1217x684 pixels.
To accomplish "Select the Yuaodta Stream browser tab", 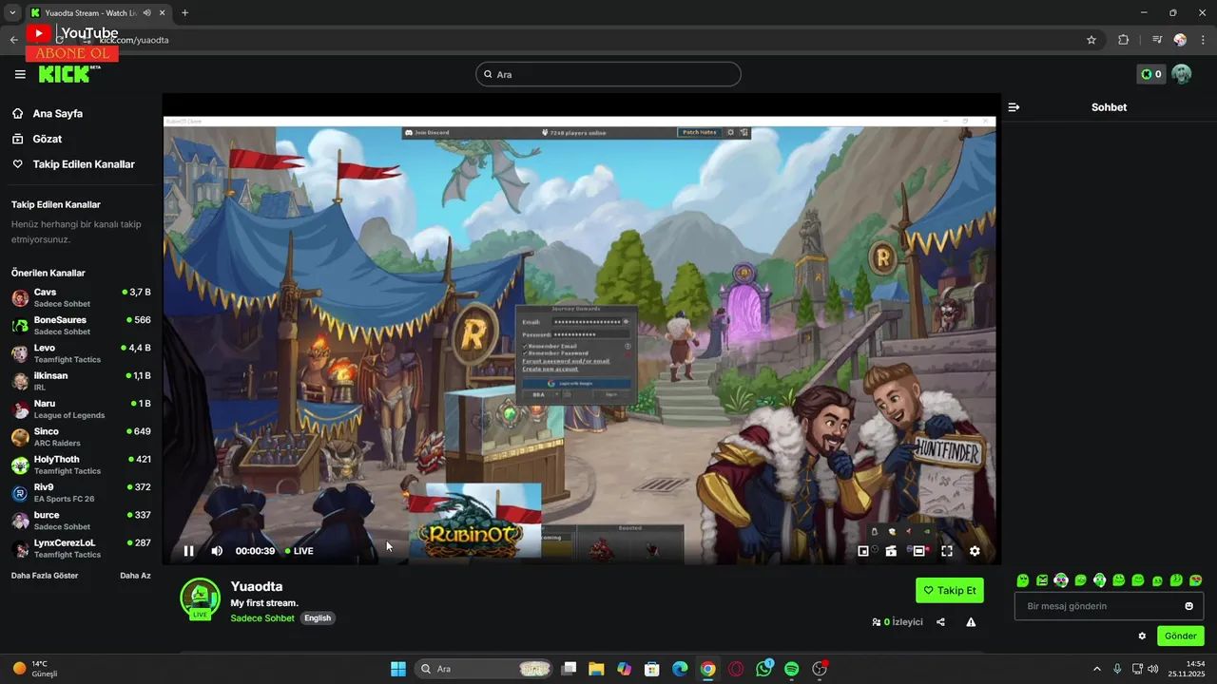I will tap(98, 13).
